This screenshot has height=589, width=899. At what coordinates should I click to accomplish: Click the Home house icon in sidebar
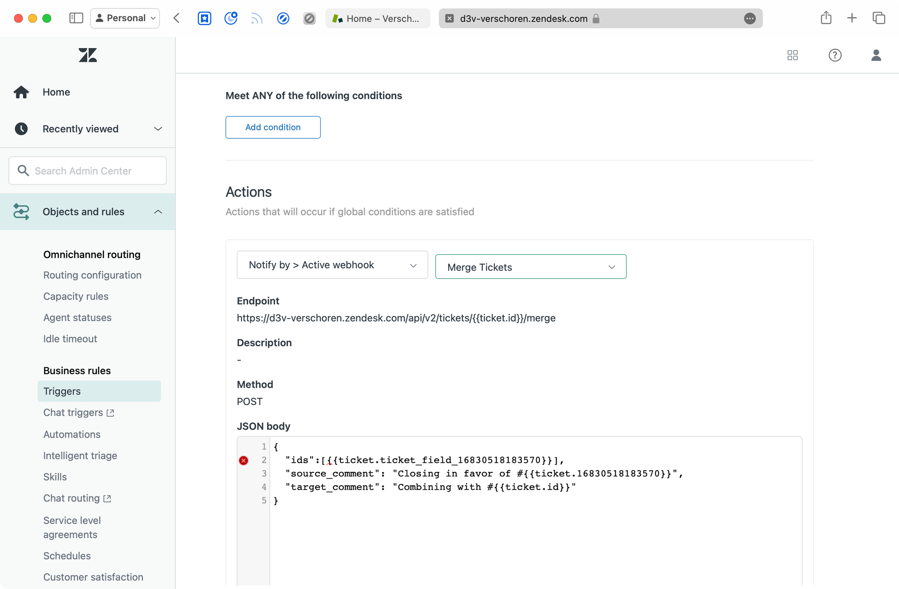point(21,92)
